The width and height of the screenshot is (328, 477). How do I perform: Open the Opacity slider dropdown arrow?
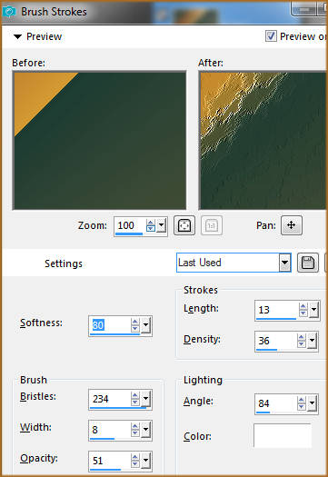point(145,461)
